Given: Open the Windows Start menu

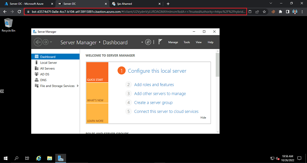Looking at the screenshot, I should (5, 158).
